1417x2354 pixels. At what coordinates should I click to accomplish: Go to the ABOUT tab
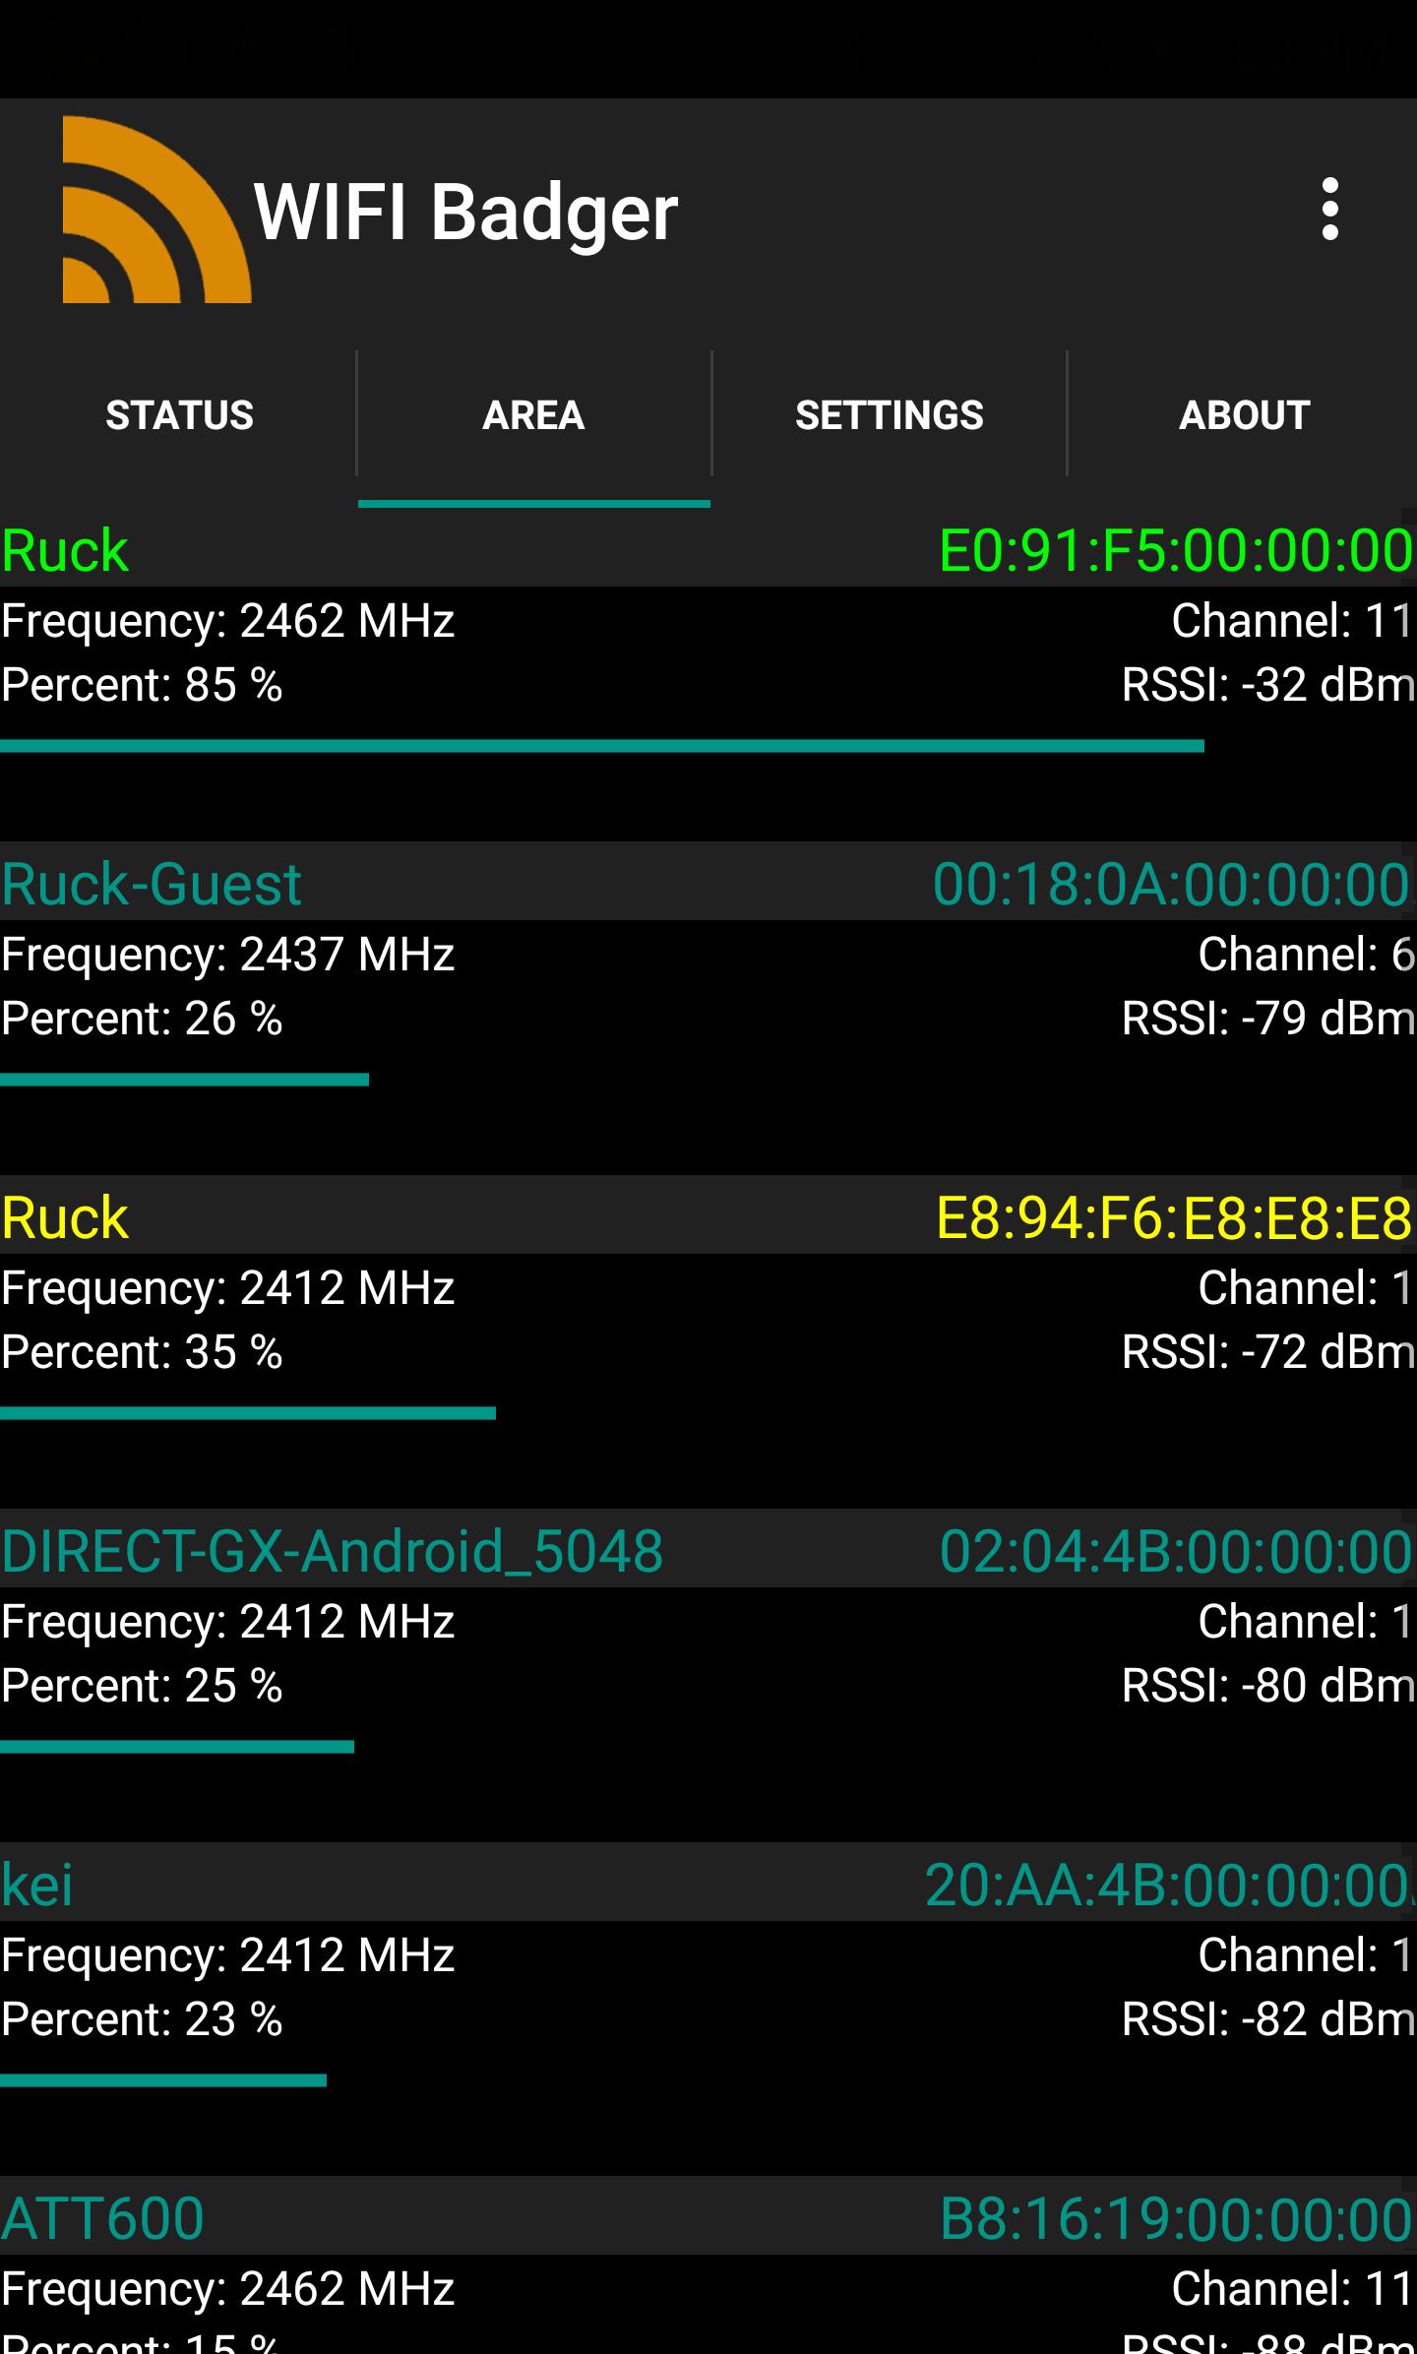(x=1244, y=415)
